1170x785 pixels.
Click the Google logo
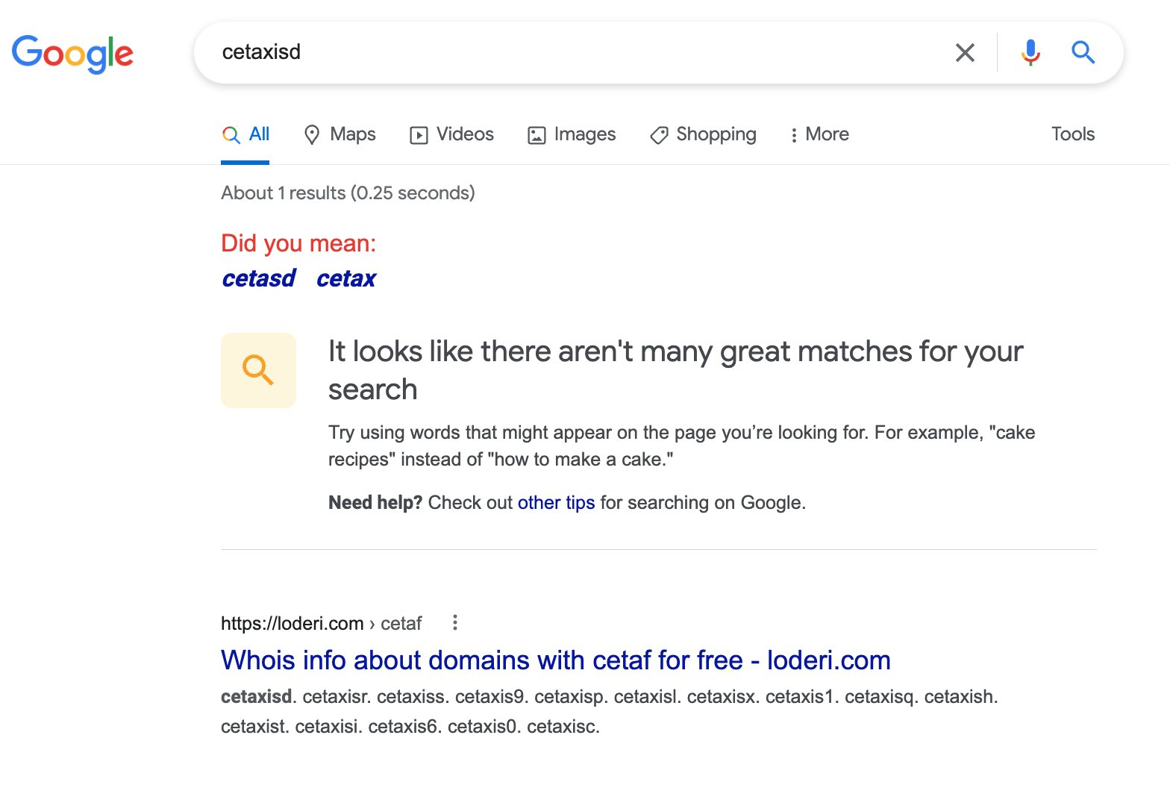[72, 54]
